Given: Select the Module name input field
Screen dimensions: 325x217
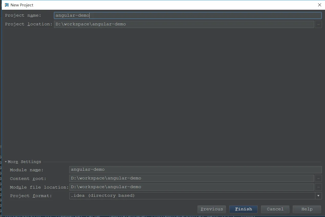Looking at the screenshot, I should pos(196,170).
